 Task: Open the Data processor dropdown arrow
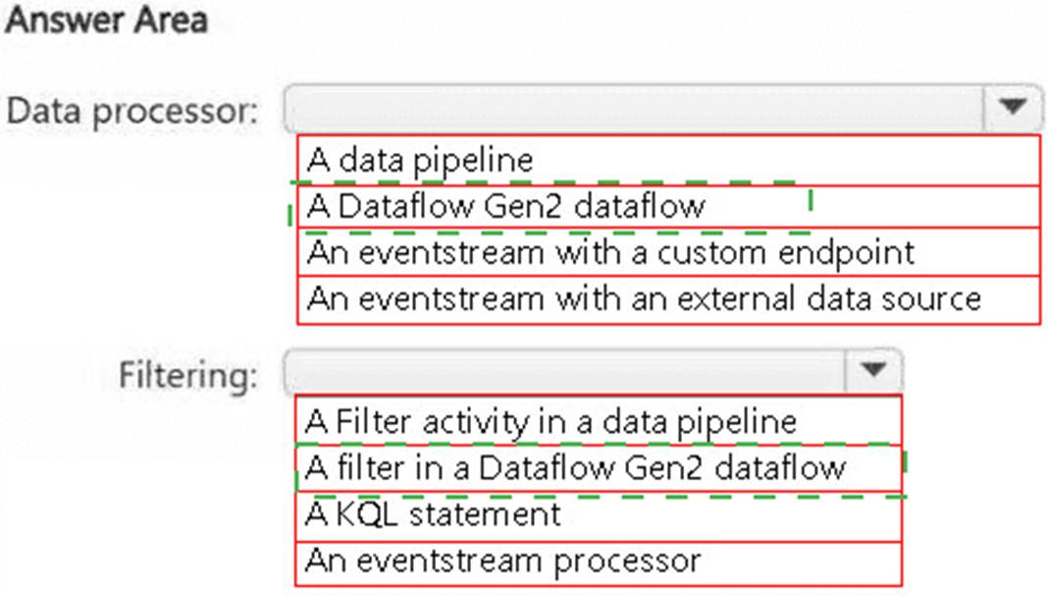(x=1013, y=109)
